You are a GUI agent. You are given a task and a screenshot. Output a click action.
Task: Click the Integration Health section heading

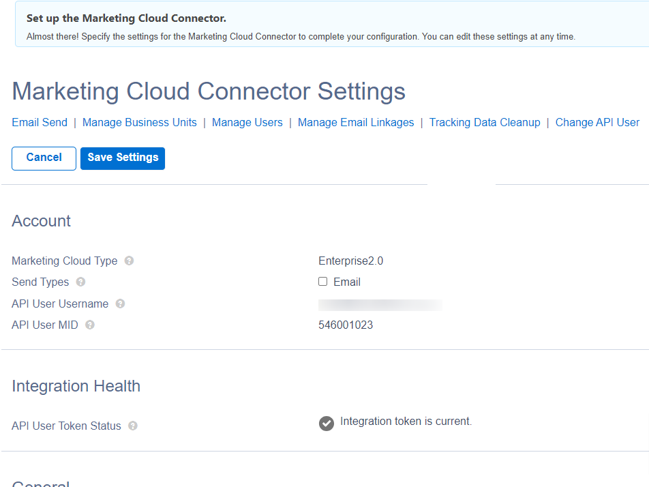(x=76, y=385)
